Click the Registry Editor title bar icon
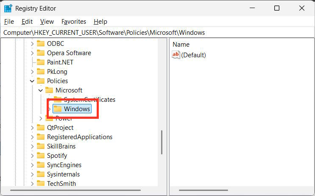The height and width of the screenshot is (196, 315). pos(8,8)
